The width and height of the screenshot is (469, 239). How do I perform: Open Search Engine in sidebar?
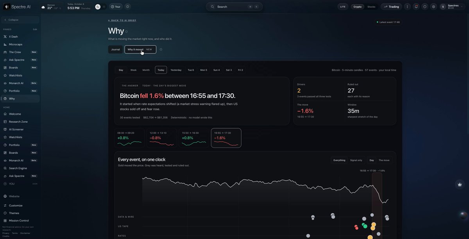(x=20, y=168)
